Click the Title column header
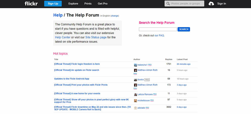The width and height of the screenshot is (251, 114). 56,59
